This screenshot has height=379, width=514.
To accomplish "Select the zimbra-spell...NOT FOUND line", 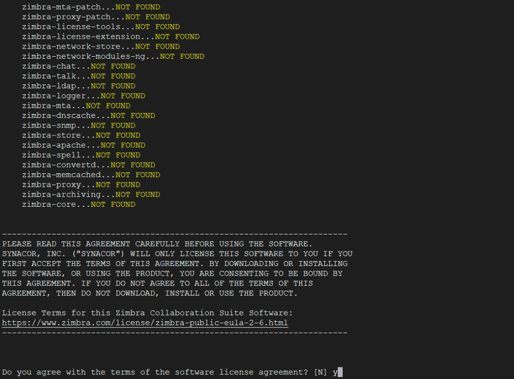I will click(x=81, y=155).
